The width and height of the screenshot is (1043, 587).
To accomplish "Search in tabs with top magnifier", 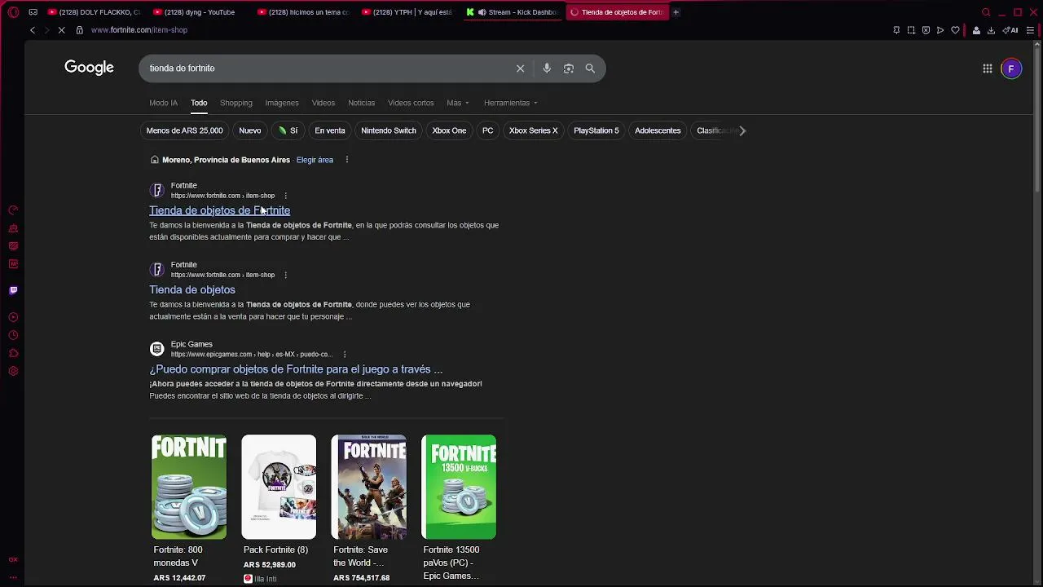I will (x=986, y=12).
